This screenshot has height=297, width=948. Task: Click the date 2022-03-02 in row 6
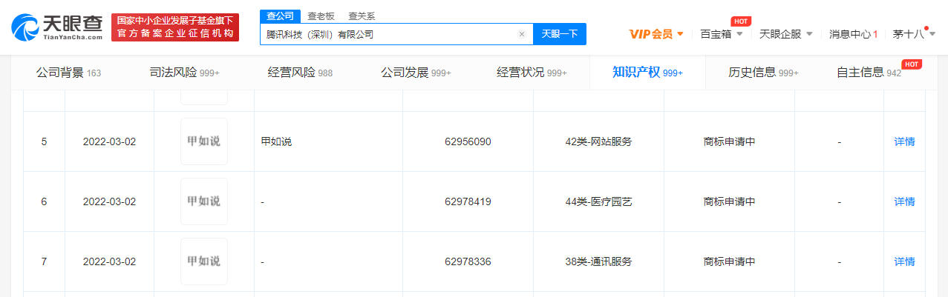[109, 201]
